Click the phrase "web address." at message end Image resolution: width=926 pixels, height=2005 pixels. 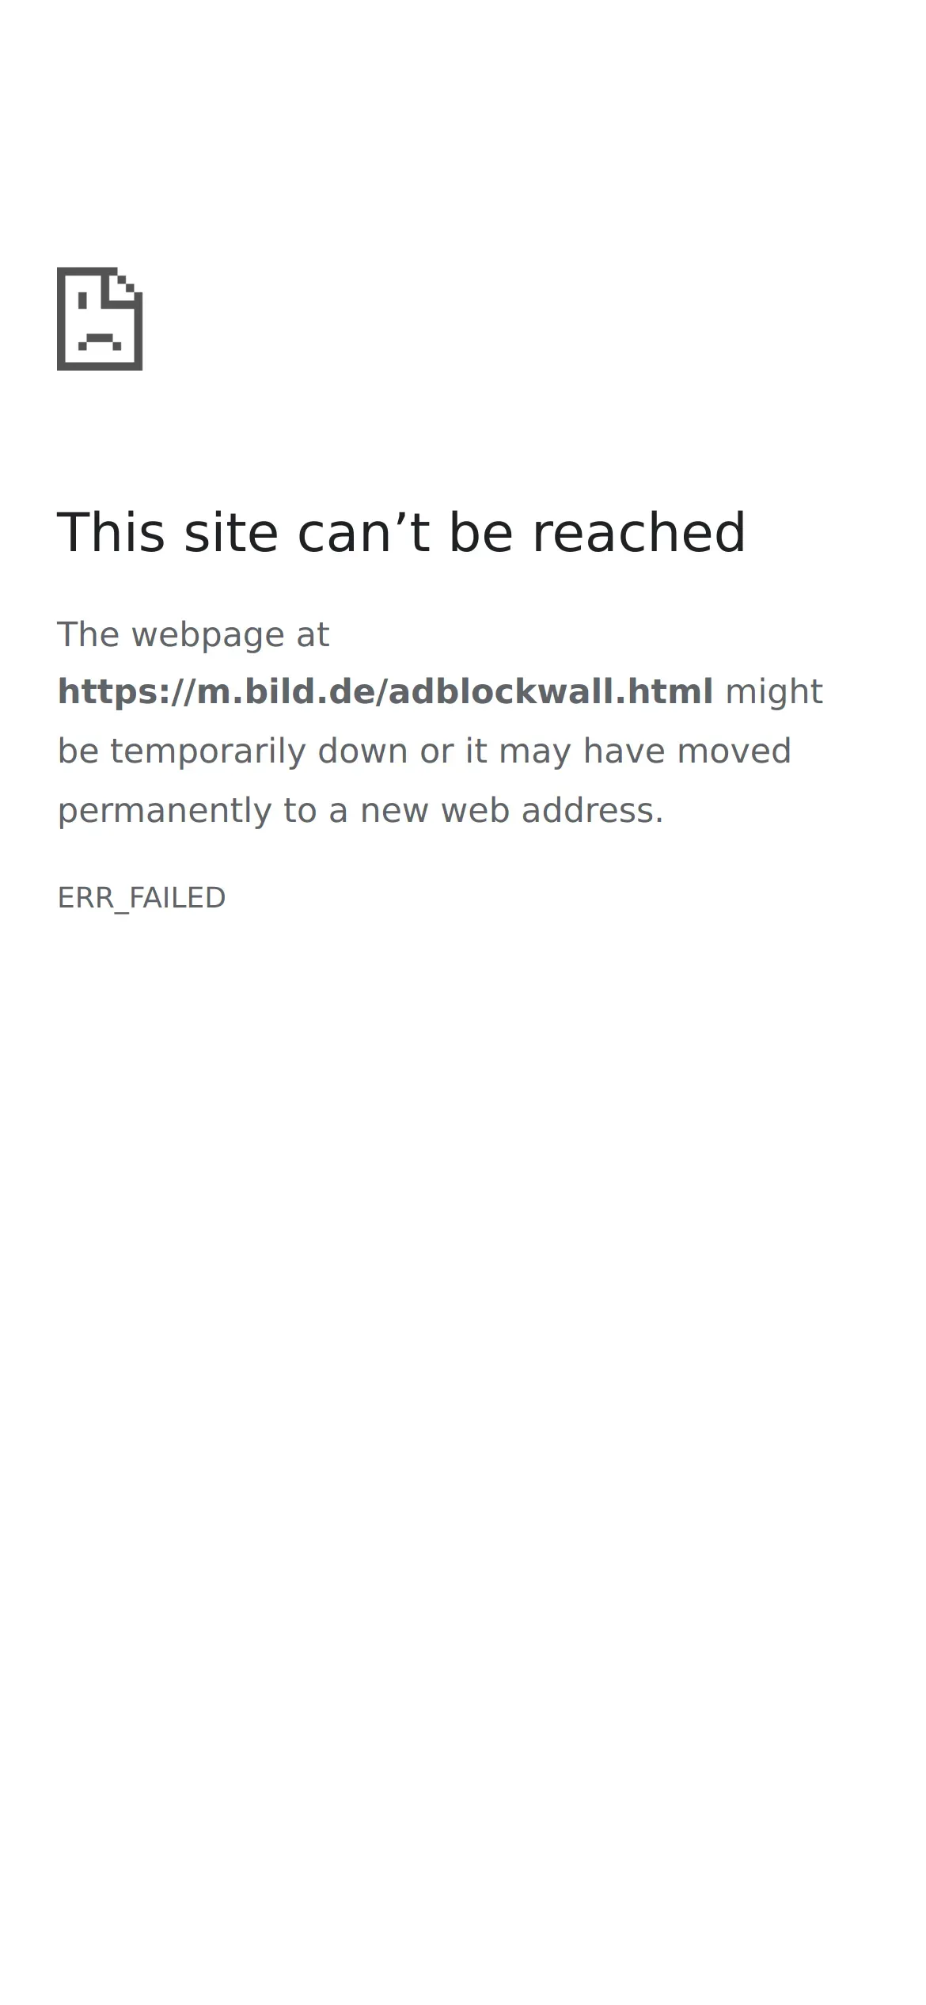552,811
